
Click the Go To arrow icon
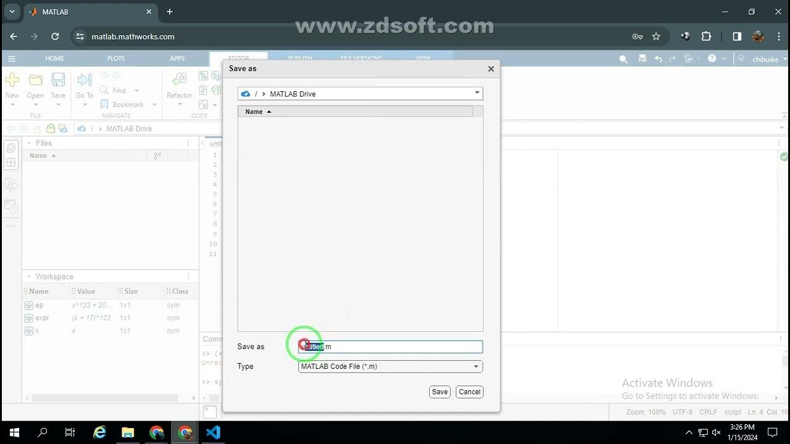85,80
